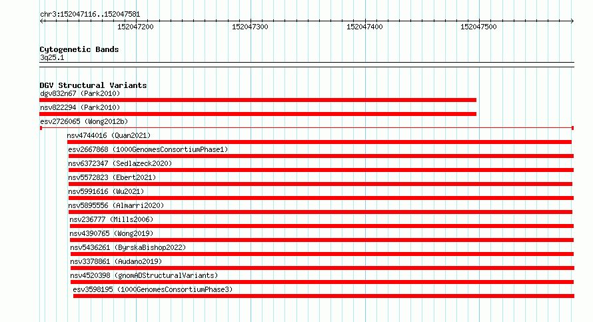
Task: Click the nsv4744016 (Quan2021) label
Action: click(x=109, y=135)
